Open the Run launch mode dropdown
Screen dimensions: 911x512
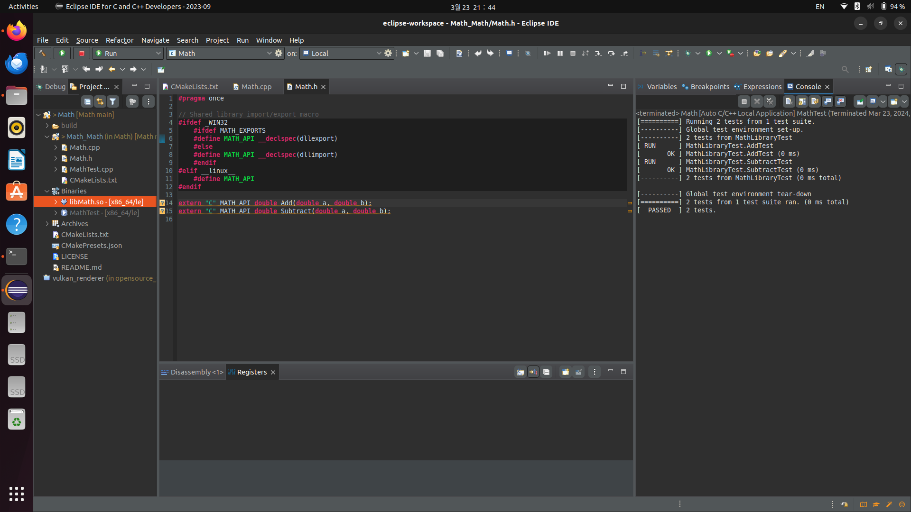pyautogui.click(x=128, y=53)
